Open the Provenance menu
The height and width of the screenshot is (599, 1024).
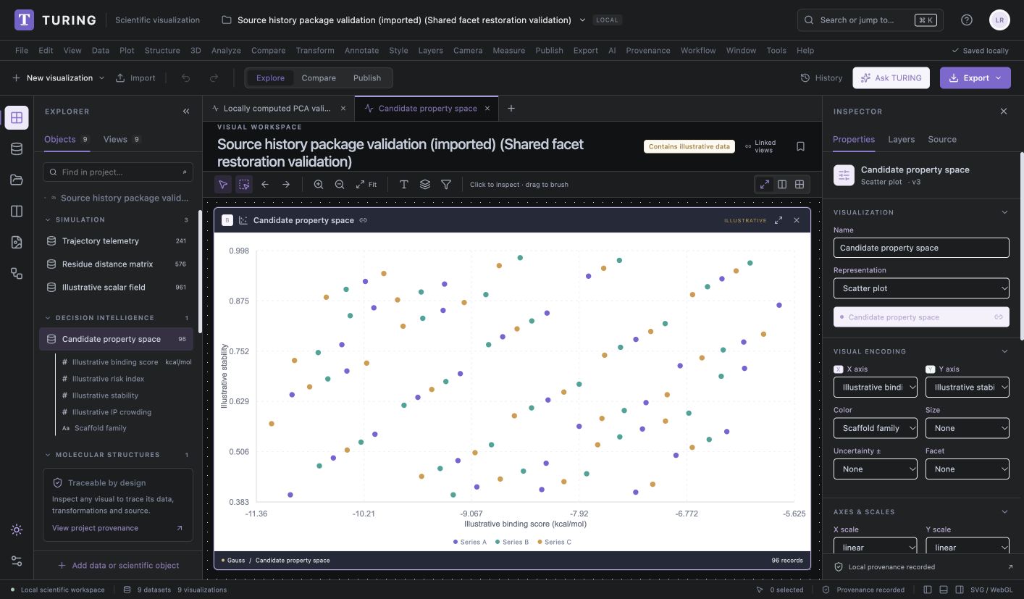point(648,51)
